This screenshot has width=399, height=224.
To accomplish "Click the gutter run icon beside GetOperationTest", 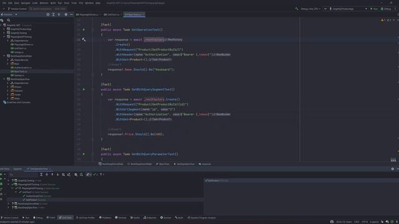I will pyautogui.click(x=84, y=30).
